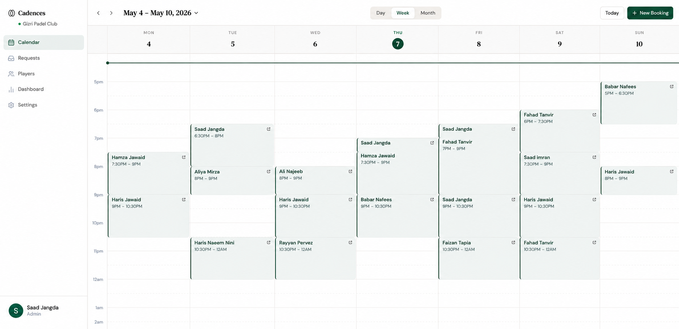Open the Settings gear icon
This screenshot has width=679, height=329.
pyautogui.click(x=11, y=105)
